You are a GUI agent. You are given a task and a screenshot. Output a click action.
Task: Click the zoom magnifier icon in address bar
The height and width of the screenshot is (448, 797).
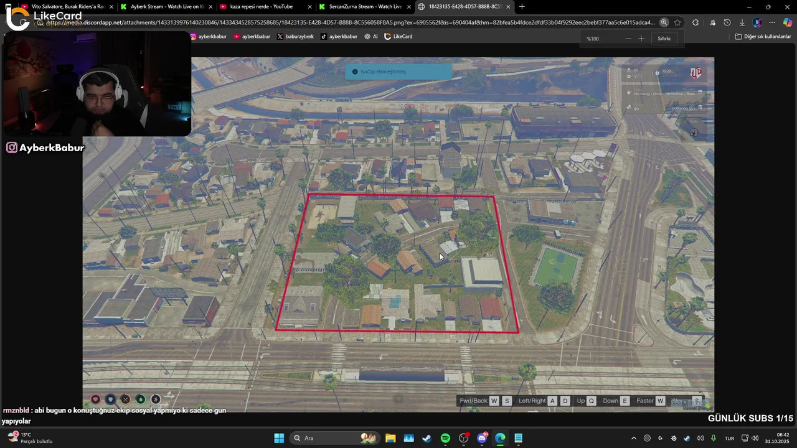[664, 22]
